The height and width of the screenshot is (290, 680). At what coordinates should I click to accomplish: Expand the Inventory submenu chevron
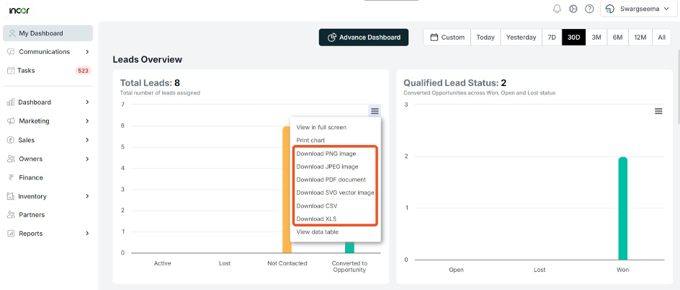coord(87,197)
